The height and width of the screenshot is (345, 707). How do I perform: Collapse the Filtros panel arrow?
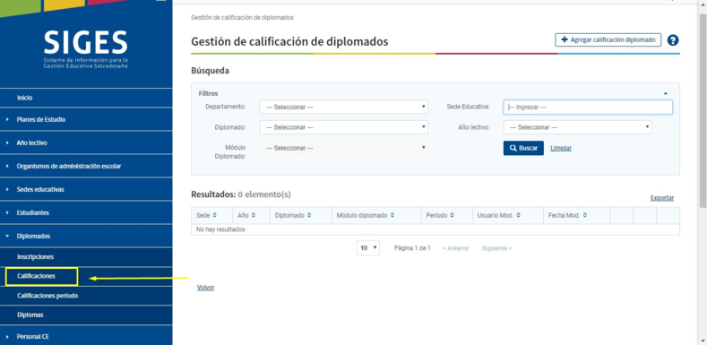coord(666,93)
